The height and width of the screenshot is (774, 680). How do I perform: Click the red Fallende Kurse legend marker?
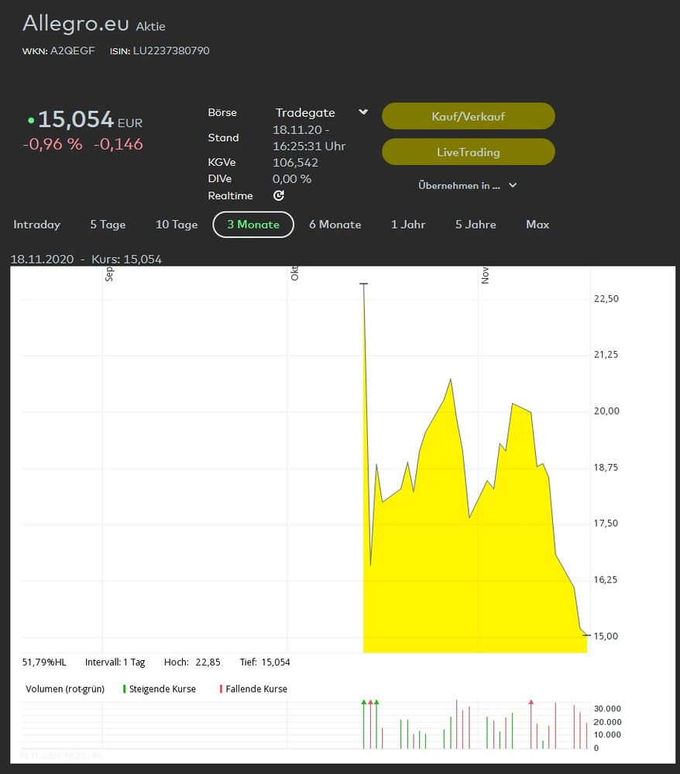click(x=221, y=689)
